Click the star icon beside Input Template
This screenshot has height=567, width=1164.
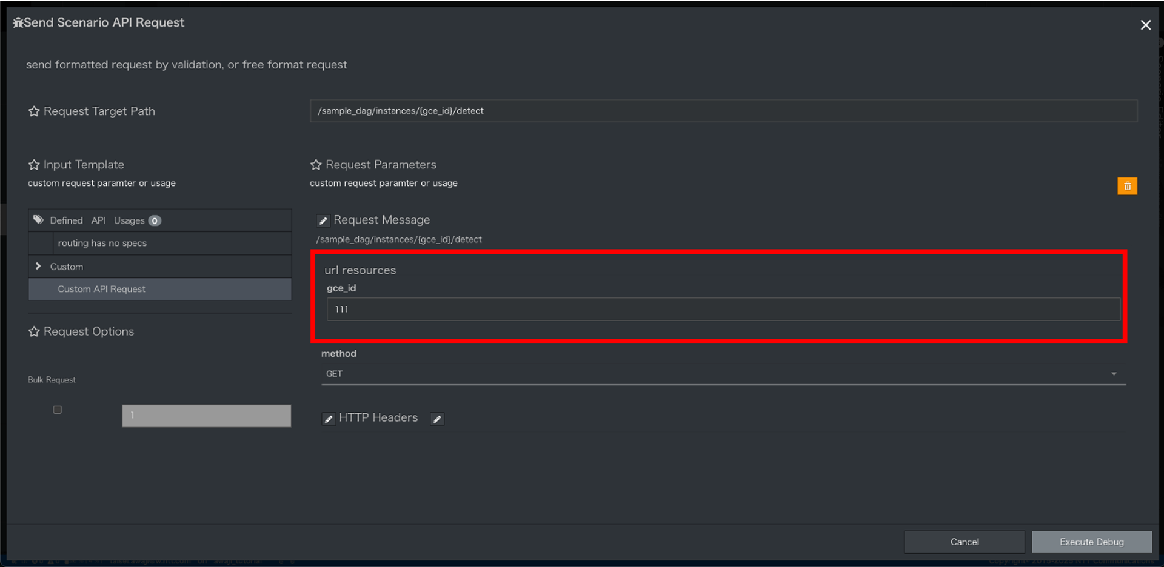tap(34, 165)
